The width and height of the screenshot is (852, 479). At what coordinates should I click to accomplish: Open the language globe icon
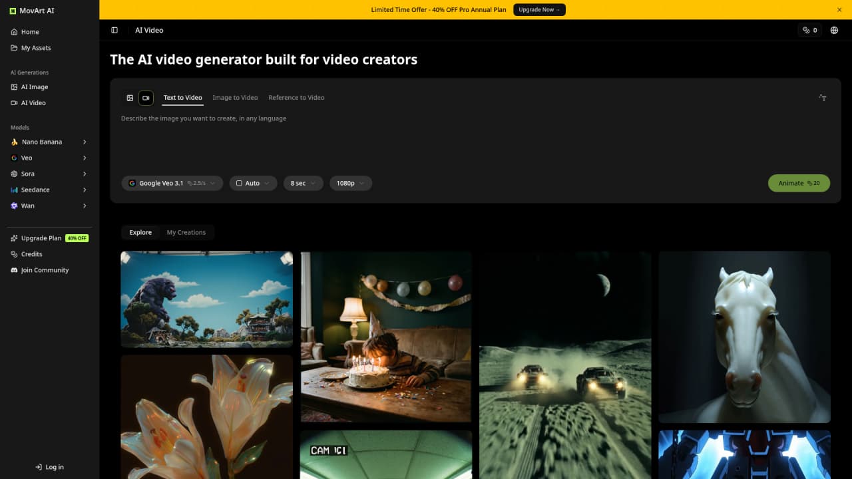pos(834,30)
